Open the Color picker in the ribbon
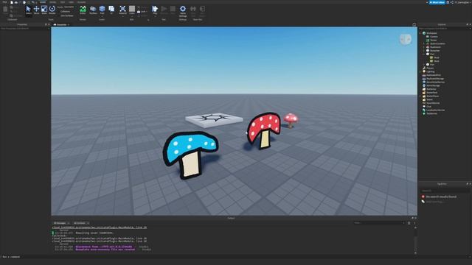Screen dimensions: 472x265 [132, 10]
